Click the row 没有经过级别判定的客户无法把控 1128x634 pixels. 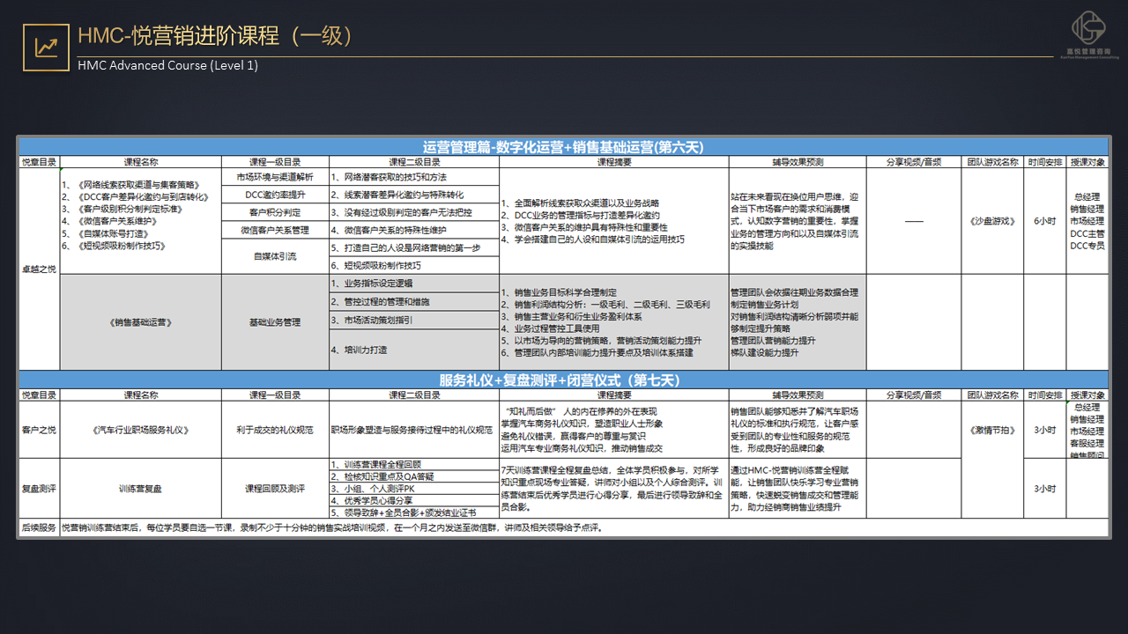[414, 212]
